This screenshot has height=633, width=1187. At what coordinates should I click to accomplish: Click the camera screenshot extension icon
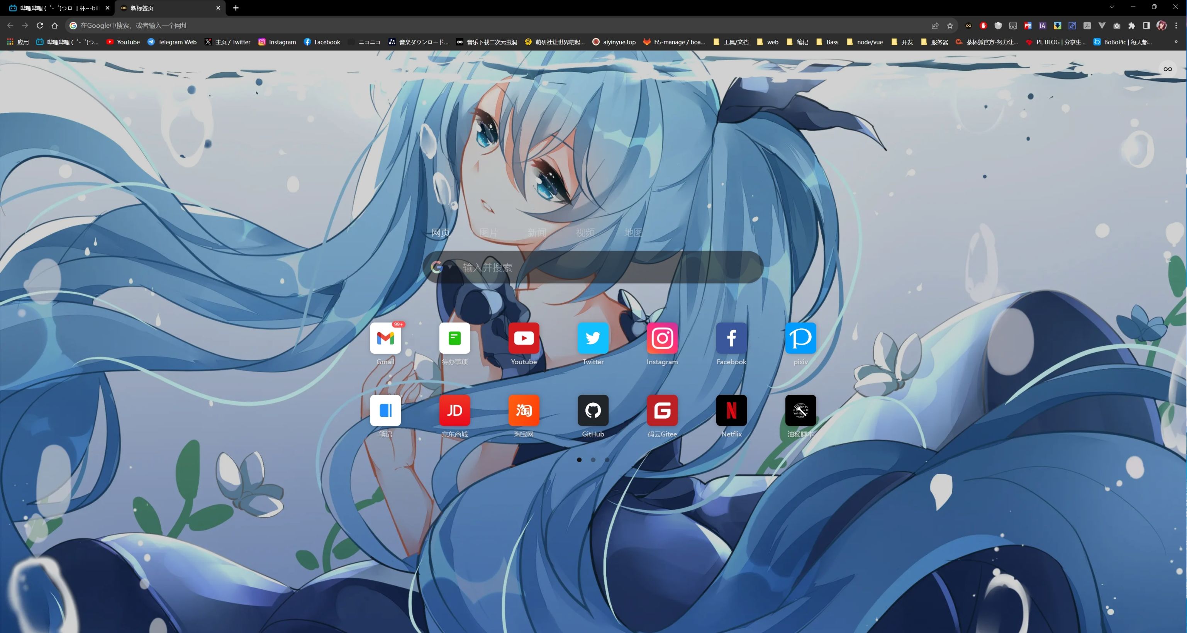click(1116, 25)
